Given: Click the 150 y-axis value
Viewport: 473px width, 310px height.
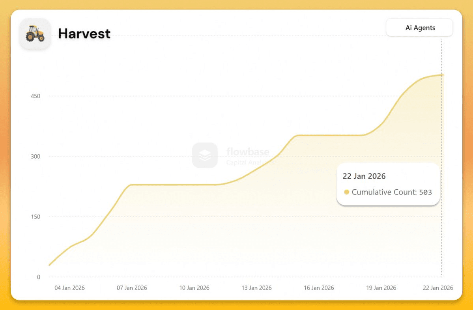Looking at the screenshot, I should 36,217.
